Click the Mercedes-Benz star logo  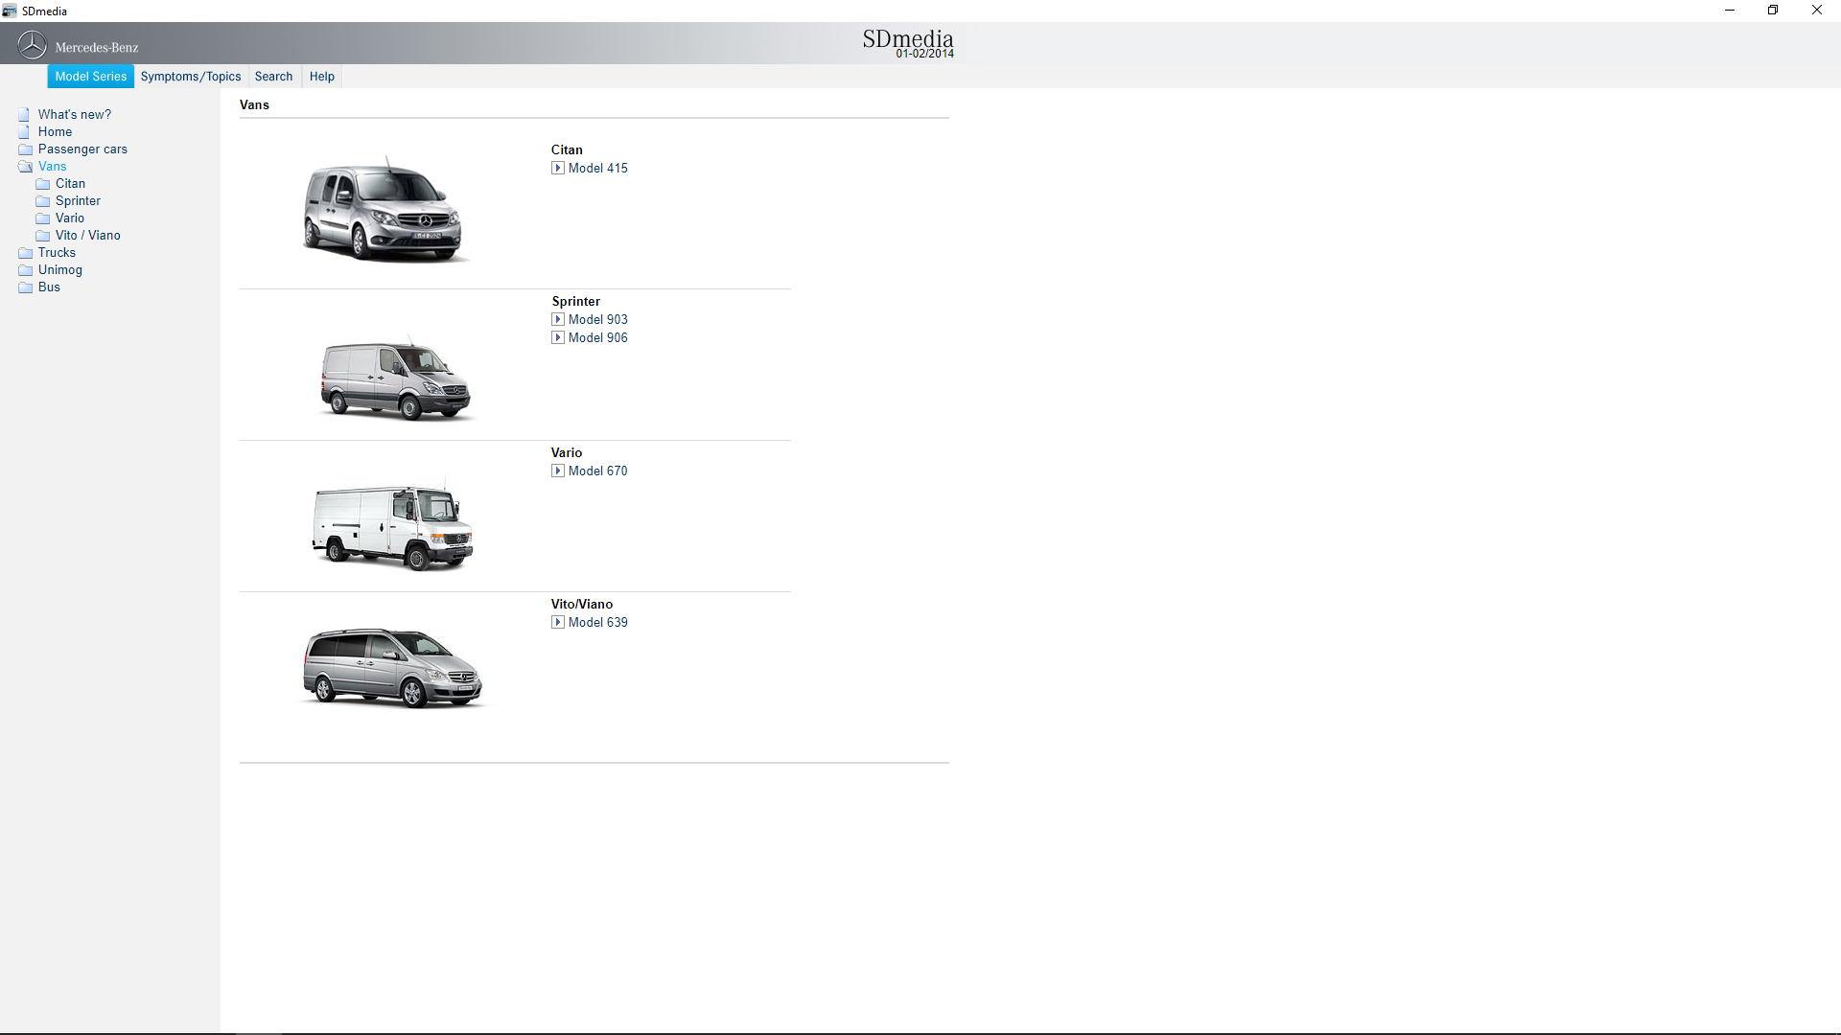(32, 45)
